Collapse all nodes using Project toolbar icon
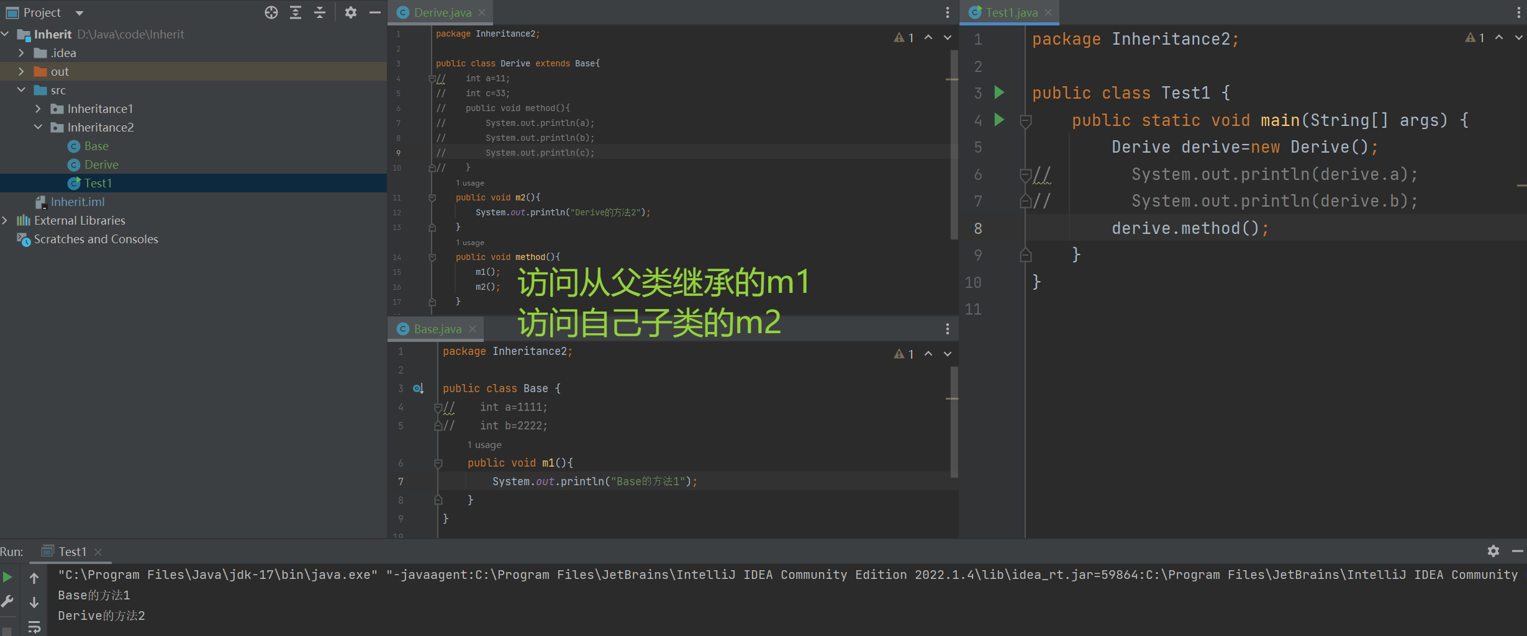1527x636 pixels. (319, 12)
